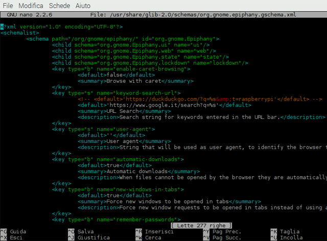The image size is (327, 241).
Task: Click the commented duckduckgo default line
Action: (200, 99)
